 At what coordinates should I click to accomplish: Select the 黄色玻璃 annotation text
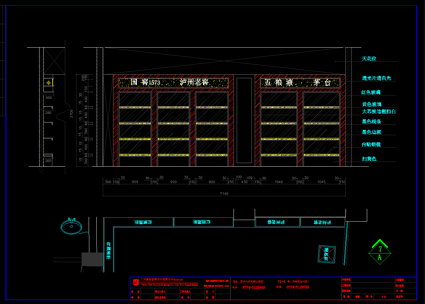(372, 104)
